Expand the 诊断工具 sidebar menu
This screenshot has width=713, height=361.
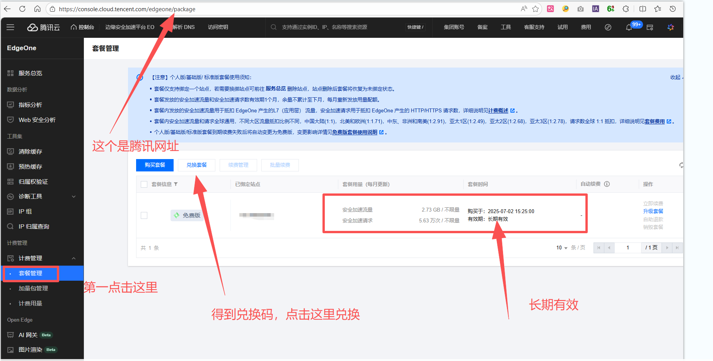pyautogui.click(x=73, y=197)
